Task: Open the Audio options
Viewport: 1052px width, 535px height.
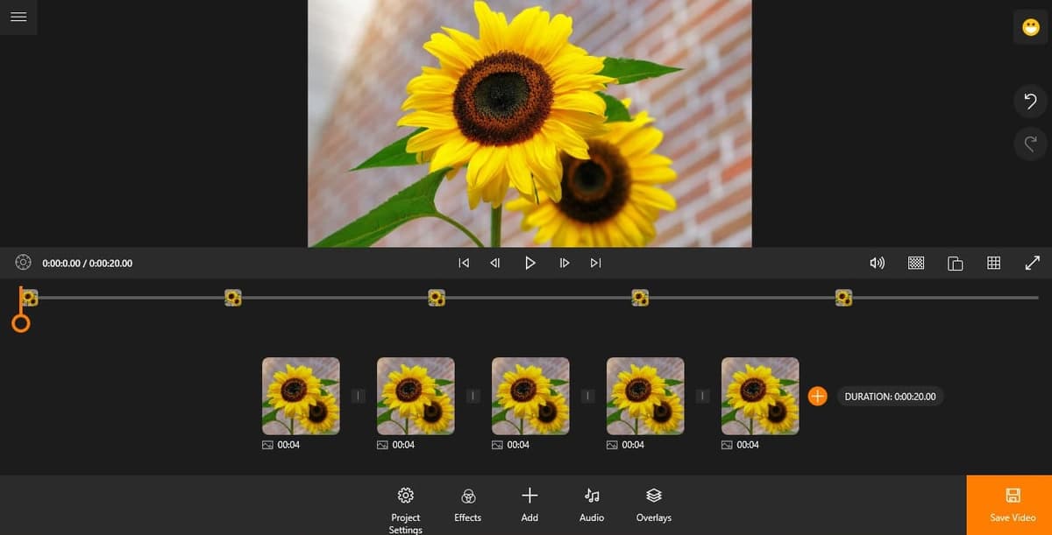Action: tap(592, 505)
